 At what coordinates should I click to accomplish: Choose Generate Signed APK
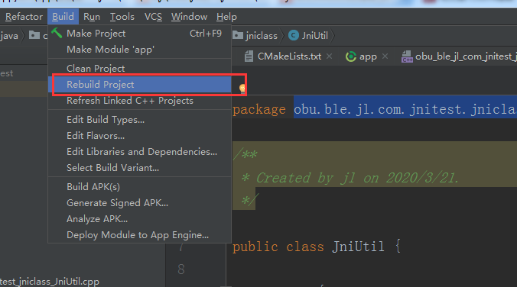(140, 203)
